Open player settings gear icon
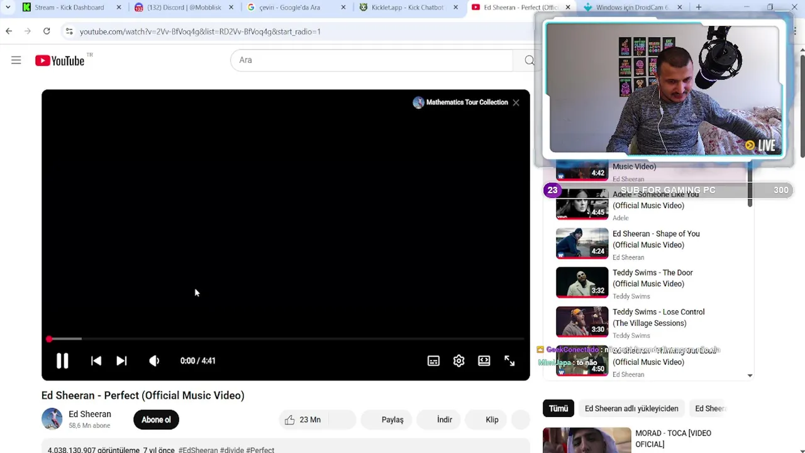805x453 pixels. [458, 361]
